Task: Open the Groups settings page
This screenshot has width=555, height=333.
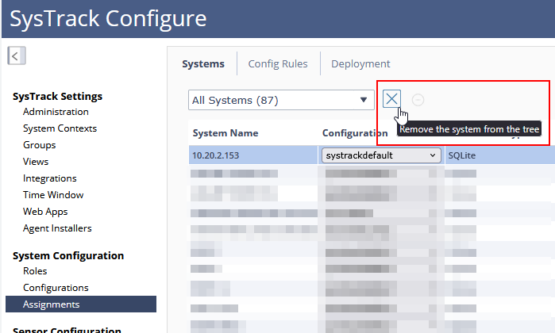Action: point(39,145)
